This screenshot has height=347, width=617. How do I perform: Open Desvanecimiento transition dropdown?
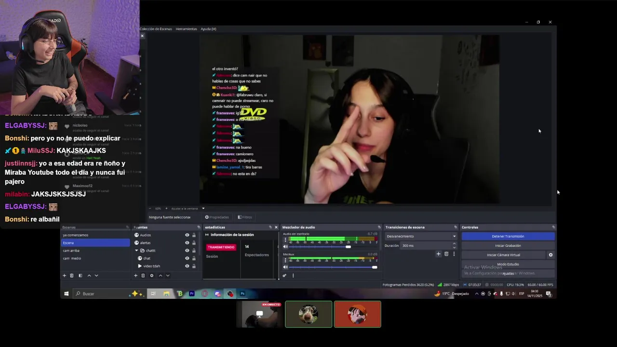(x=421, y=236)
